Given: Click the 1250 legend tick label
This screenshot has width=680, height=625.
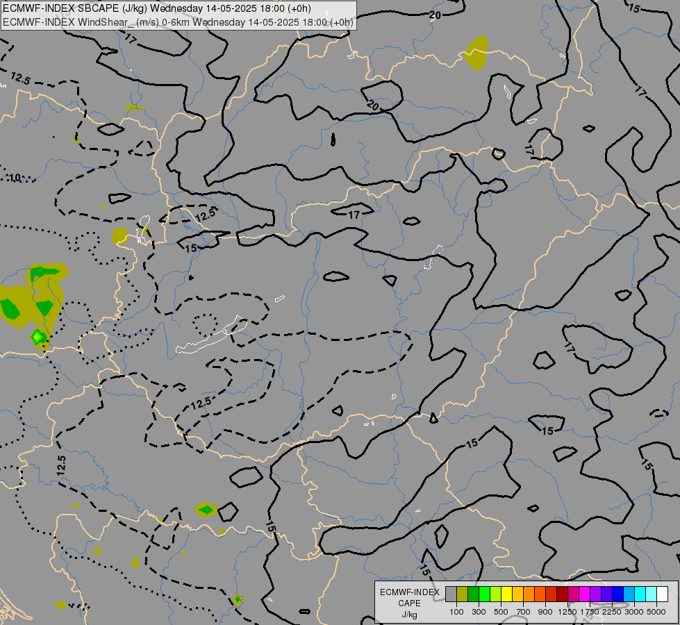Looking at the screenshot, I should click(x=567, y=612).
